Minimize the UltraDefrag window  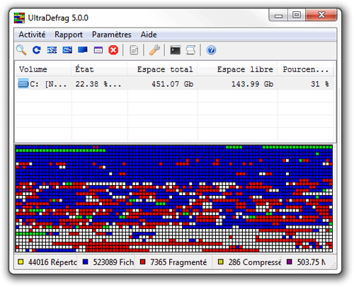(278, 16)
